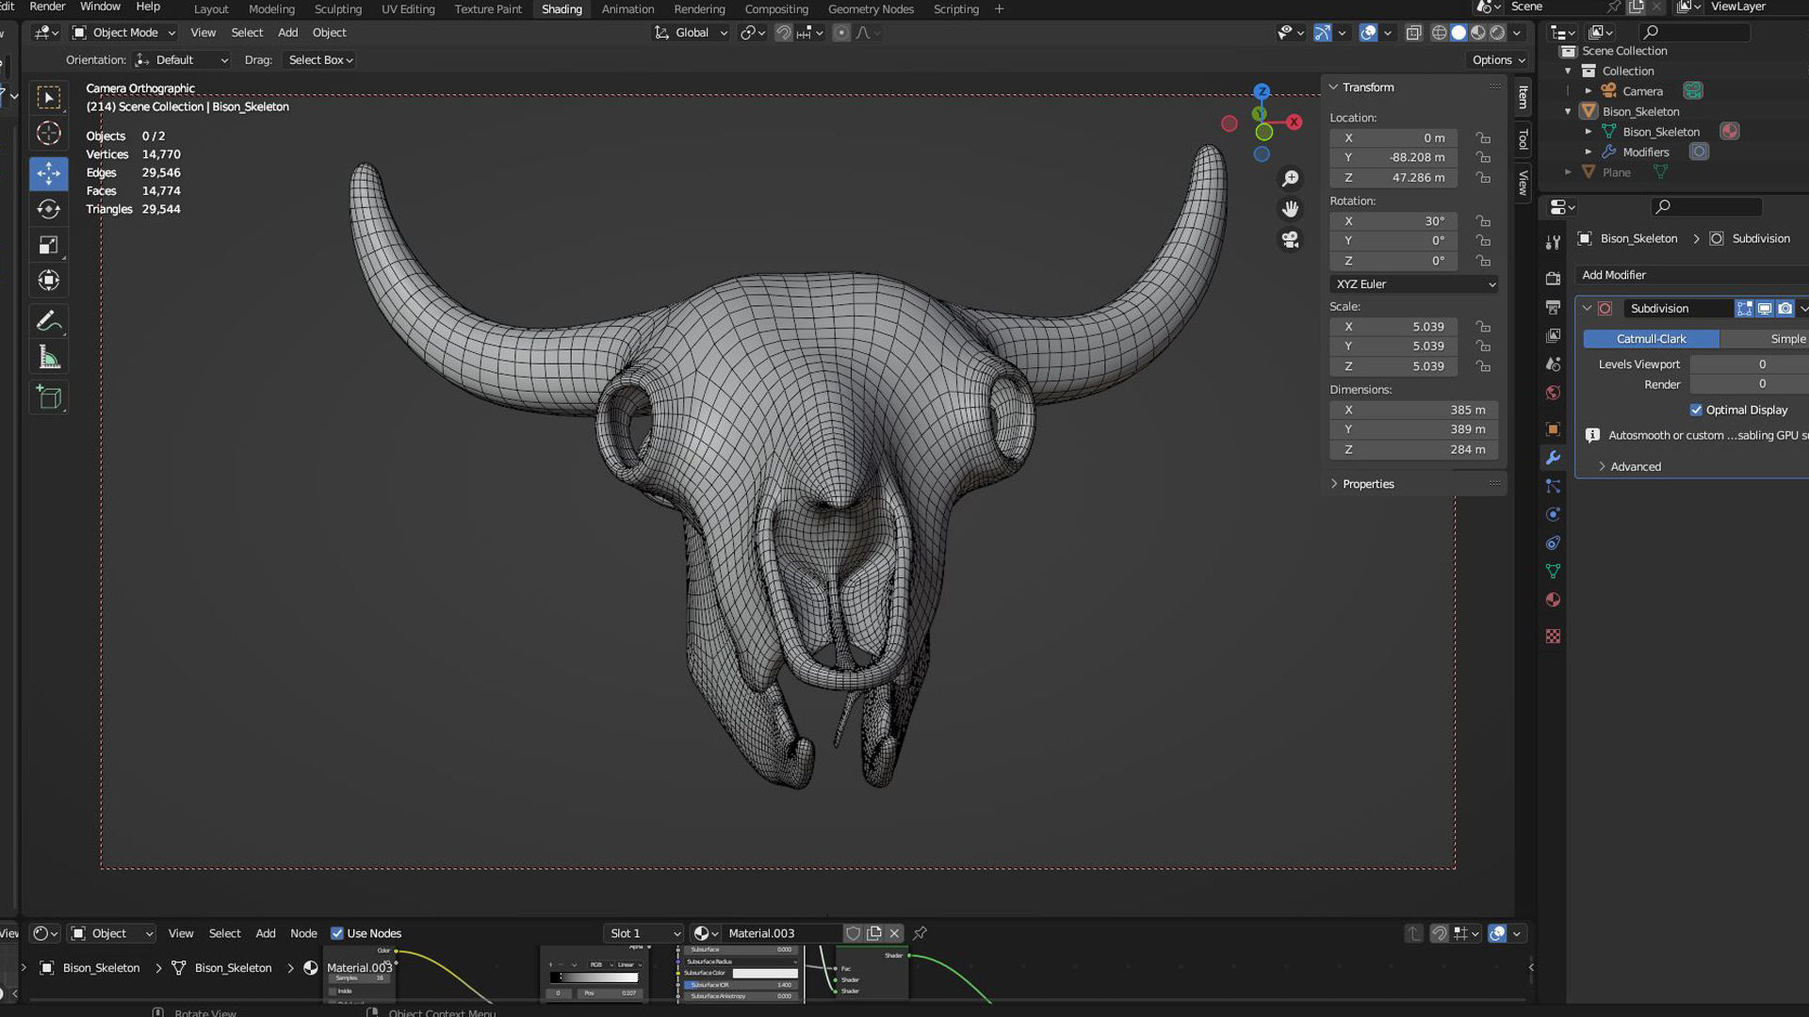Select the Move tool
1809x1017 pixels.
[49, 173]
